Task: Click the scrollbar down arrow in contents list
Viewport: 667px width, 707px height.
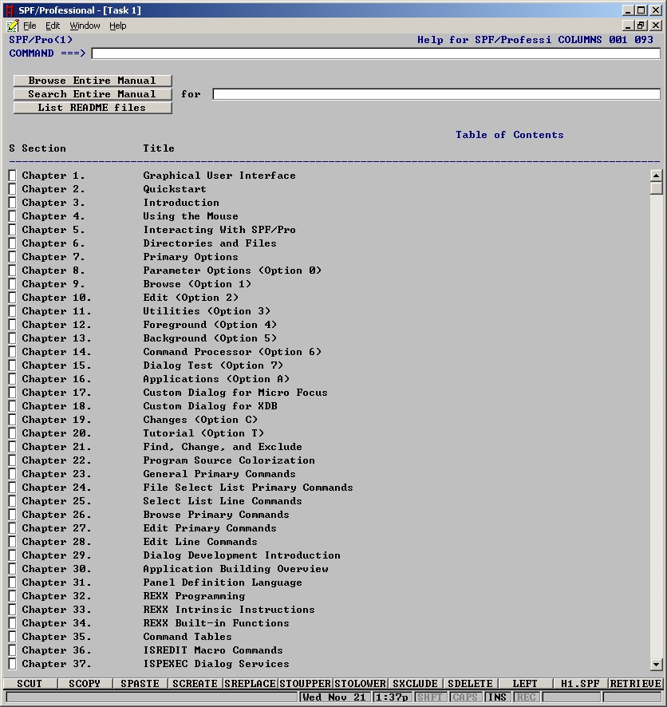Action: click(x=656, y=664)
